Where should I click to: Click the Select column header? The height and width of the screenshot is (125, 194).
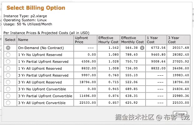point(10,40)
